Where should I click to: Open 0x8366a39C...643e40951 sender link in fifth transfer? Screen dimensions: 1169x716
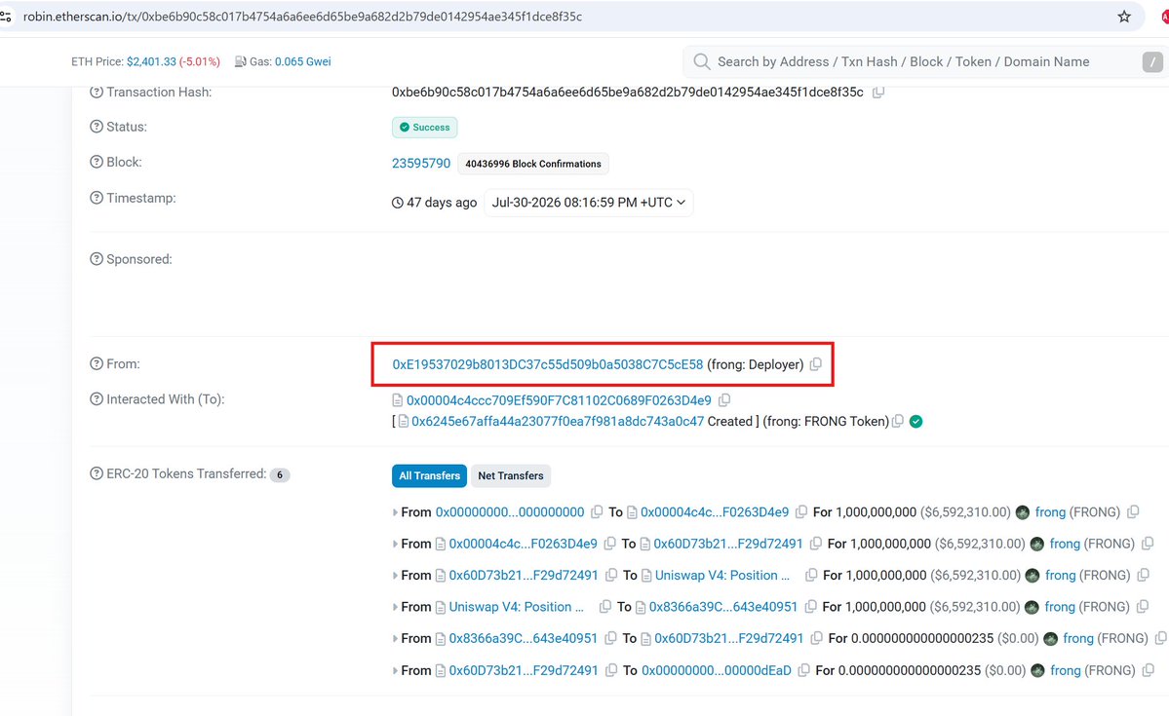pyautogui.click(x=524, y=638)
